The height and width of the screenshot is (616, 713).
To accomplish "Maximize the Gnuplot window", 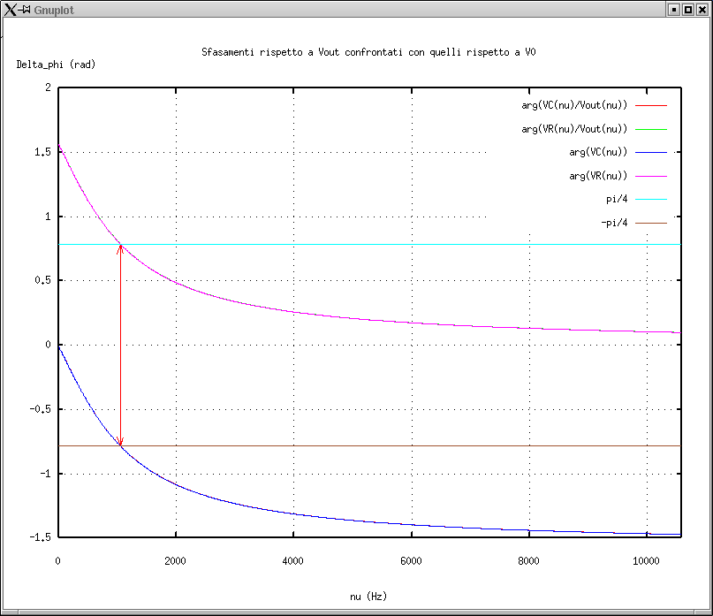I will click(x=687, y=9).
